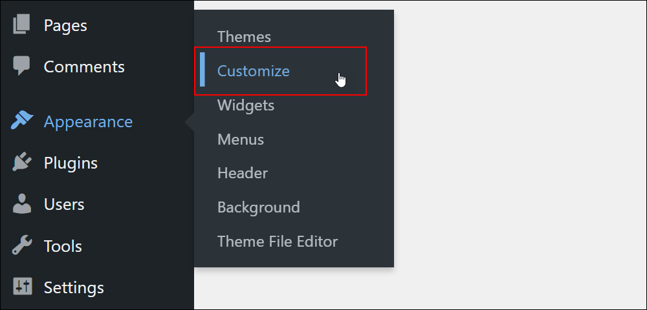Click the Settings sliders icon
The image size is (647, 310).
tap(22, 287)
